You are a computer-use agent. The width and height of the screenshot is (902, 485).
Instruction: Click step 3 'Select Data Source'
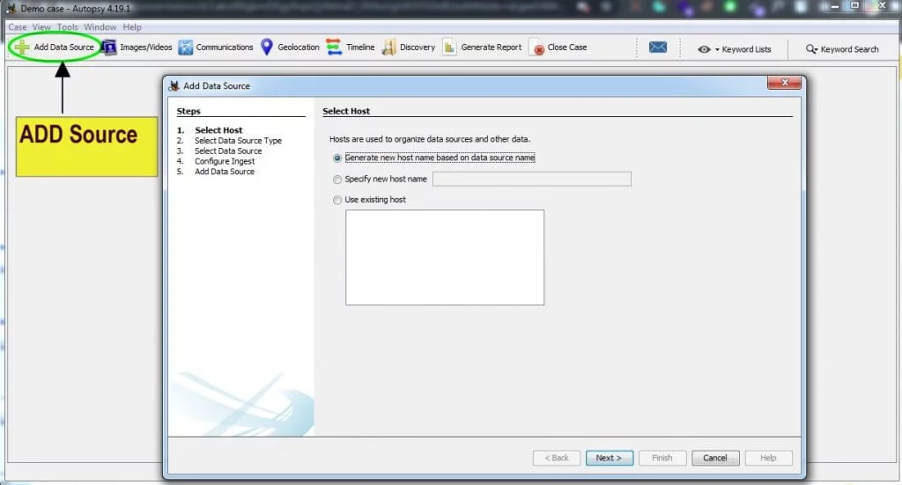pos(228,151)
